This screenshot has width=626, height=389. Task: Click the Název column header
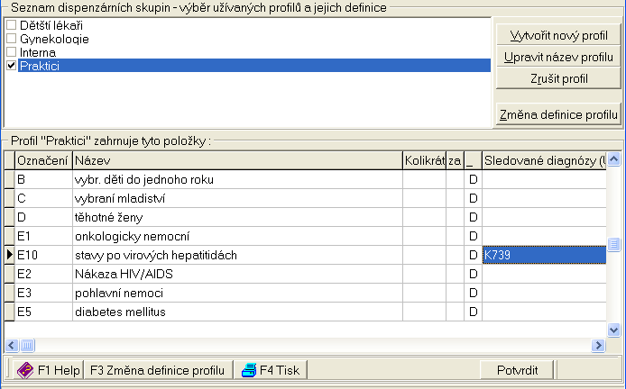[x=236, y=160]
